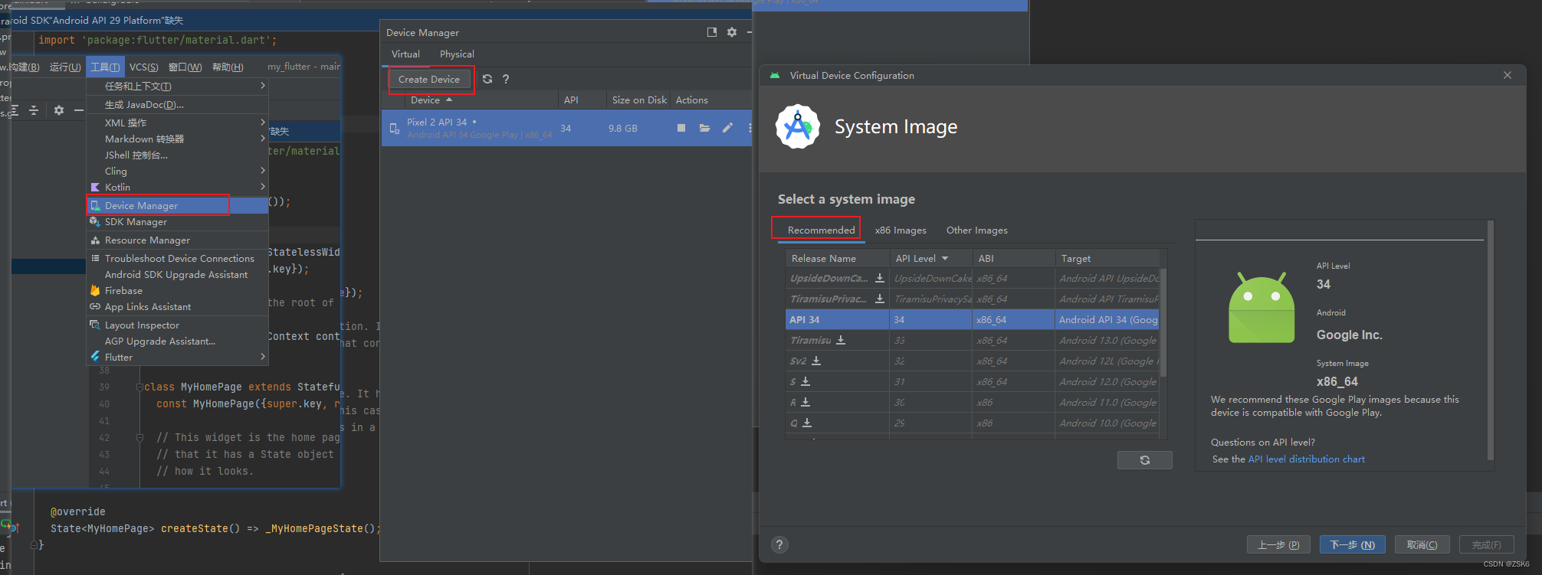Select Troubleshoot Device Connections menu entry
The height and width of the screenshot is (575, 1542).
[178, 258]
